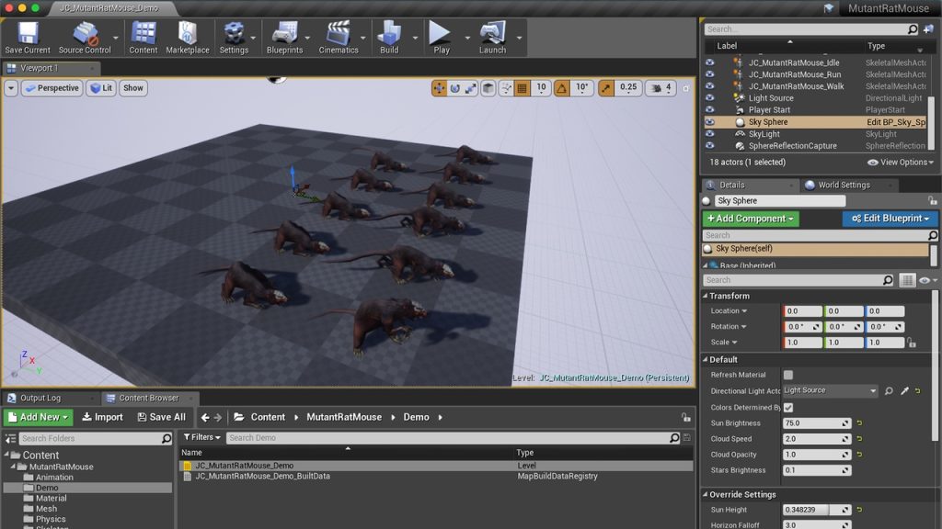Open the Cinematics toolbar icon

tap(339, 37)
